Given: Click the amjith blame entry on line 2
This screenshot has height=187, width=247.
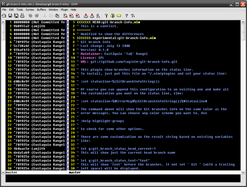Looking at the screenshot, I should (x=33, y=26).
